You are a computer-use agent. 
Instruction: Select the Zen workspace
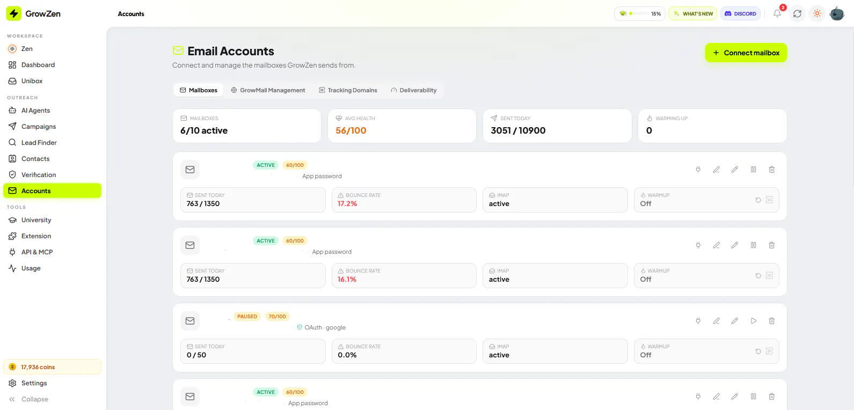pos(52,49)
